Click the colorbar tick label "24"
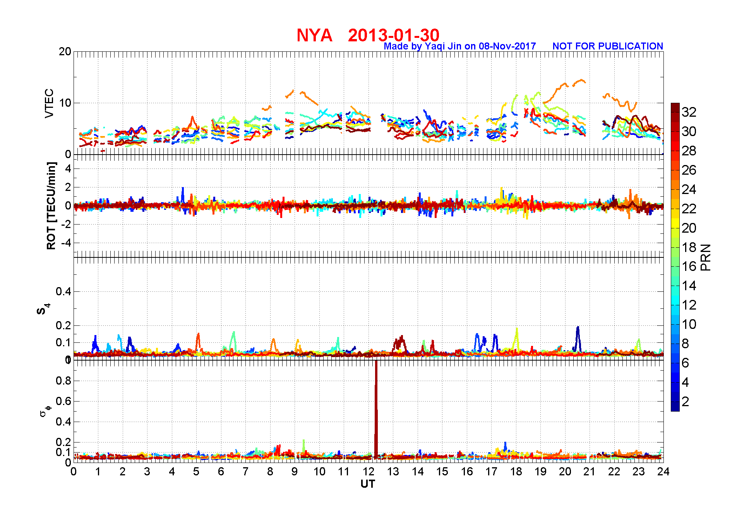The image size is (737, 514). [689, 189]
